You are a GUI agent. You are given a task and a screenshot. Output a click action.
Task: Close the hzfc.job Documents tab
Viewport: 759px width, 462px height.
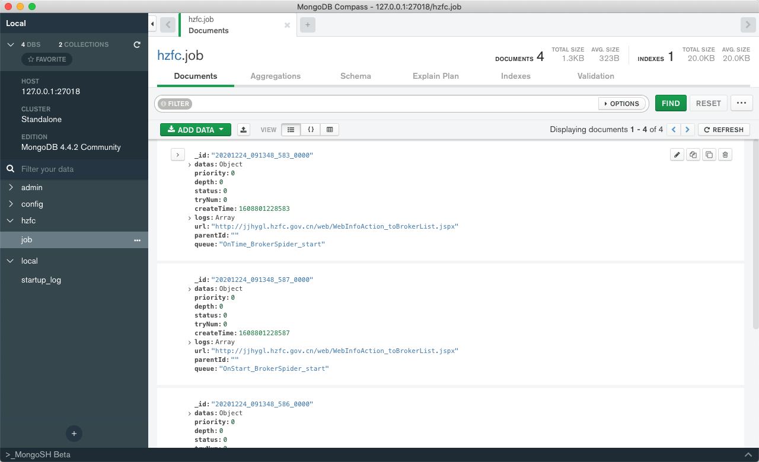[x=287, y=25]
